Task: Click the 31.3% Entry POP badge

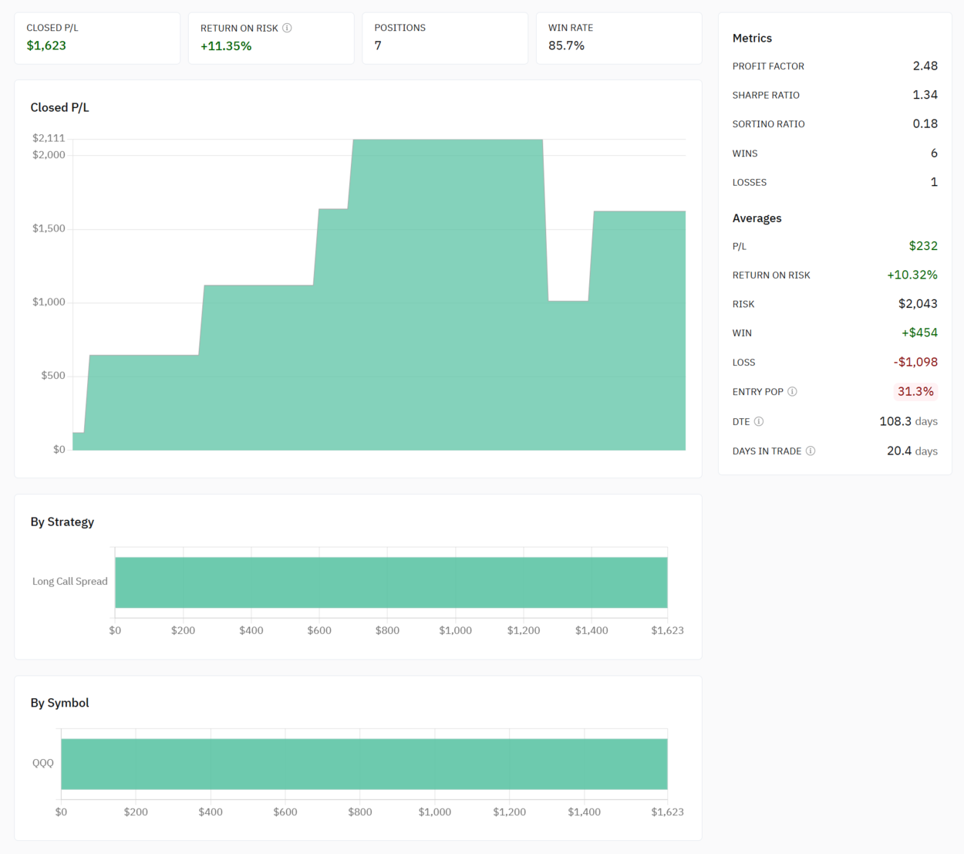Action: tap(915, 392)
